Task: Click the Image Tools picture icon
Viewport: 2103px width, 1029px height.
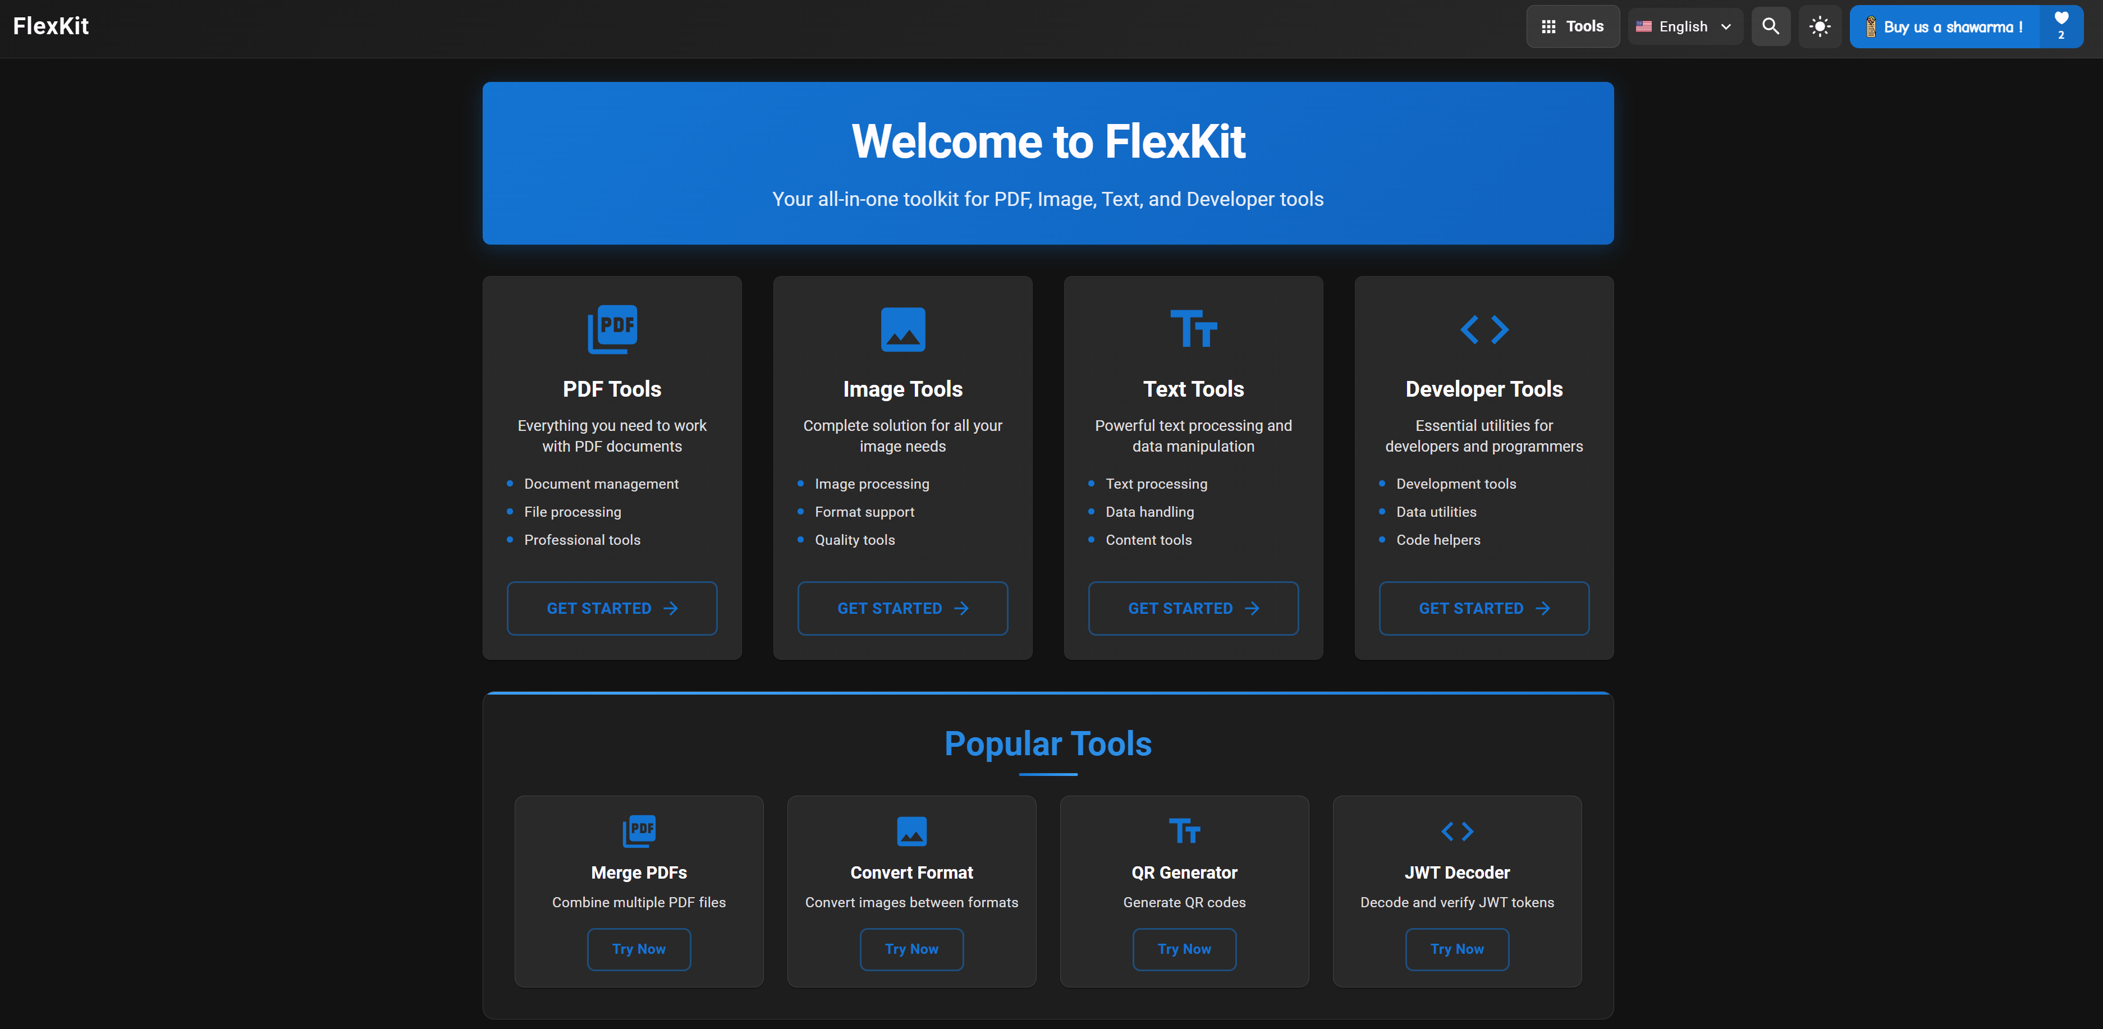Action: tap(902, 329)
